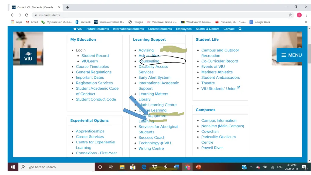Select Current Students in the navigation bar

coord(160,29)
